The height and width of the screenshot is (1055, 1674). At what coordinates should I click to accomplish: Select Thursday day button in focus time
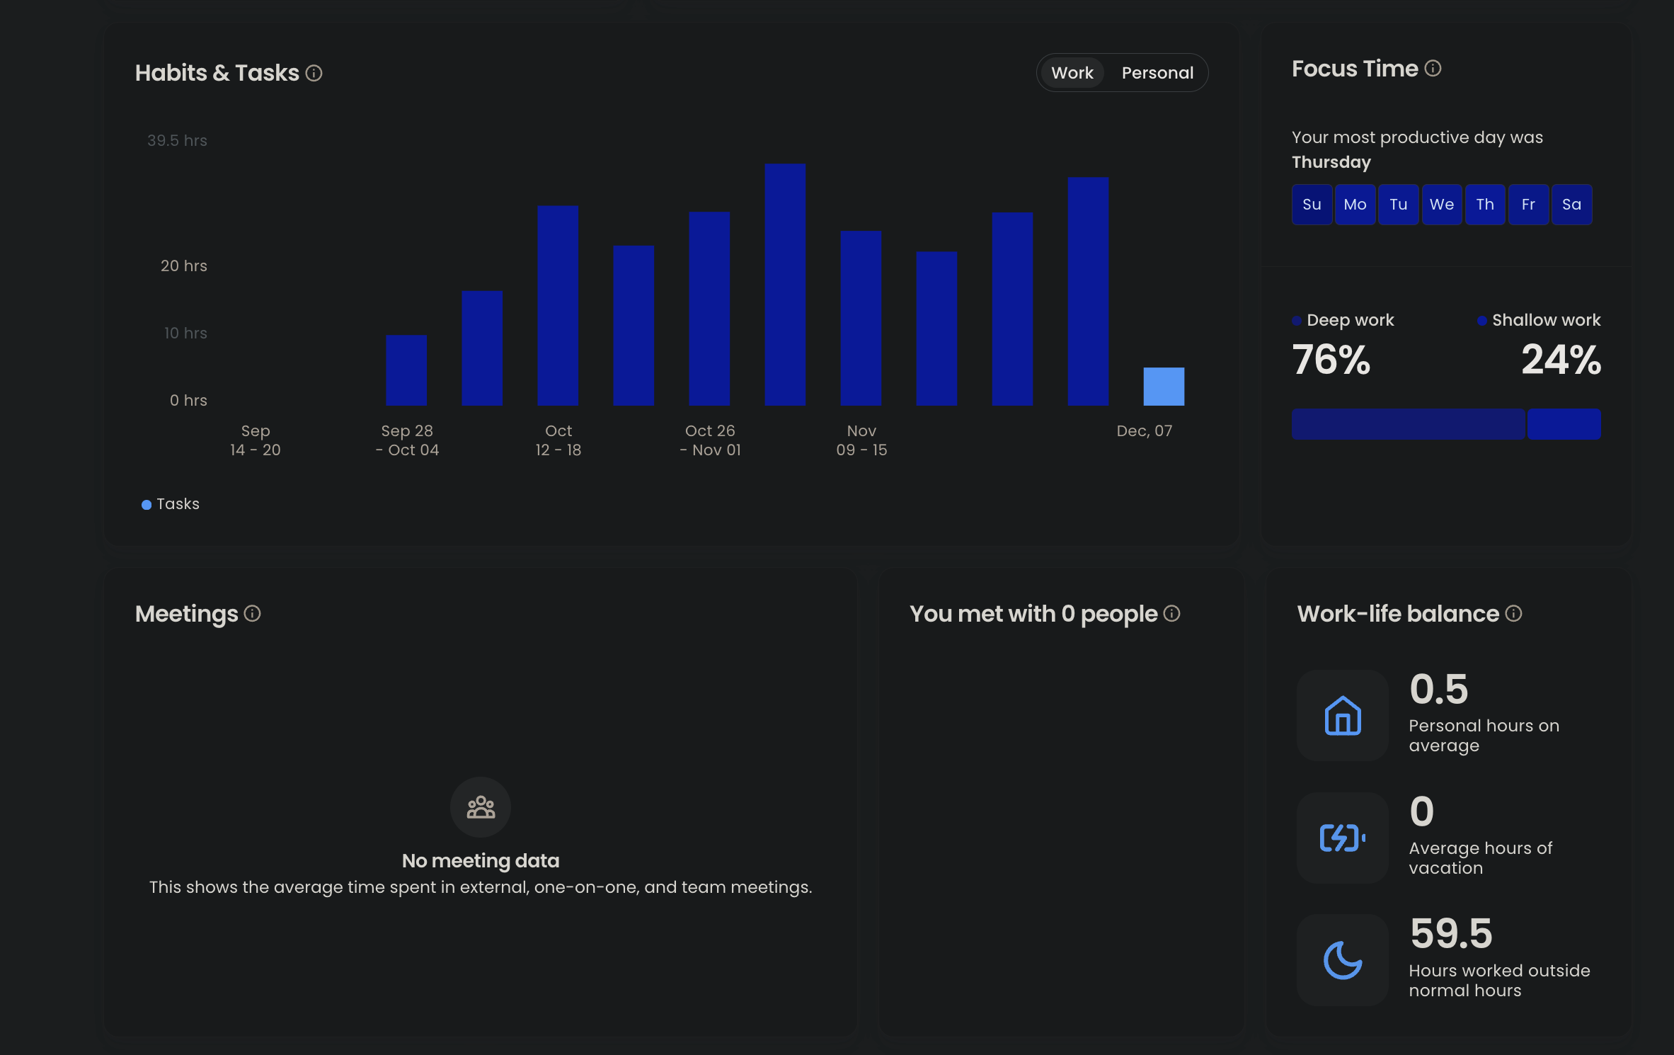pyautogui.click(x=1484, y=203)
